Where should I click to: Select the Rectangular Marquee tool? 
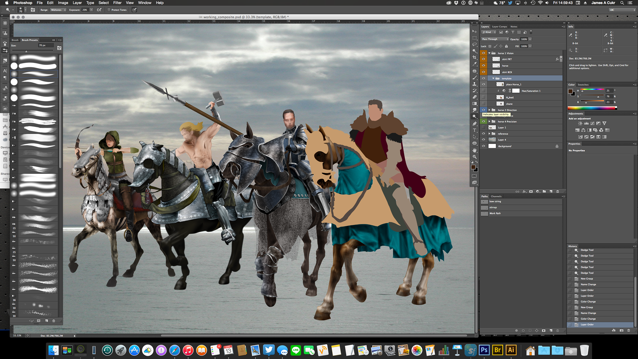coord(475,38)
